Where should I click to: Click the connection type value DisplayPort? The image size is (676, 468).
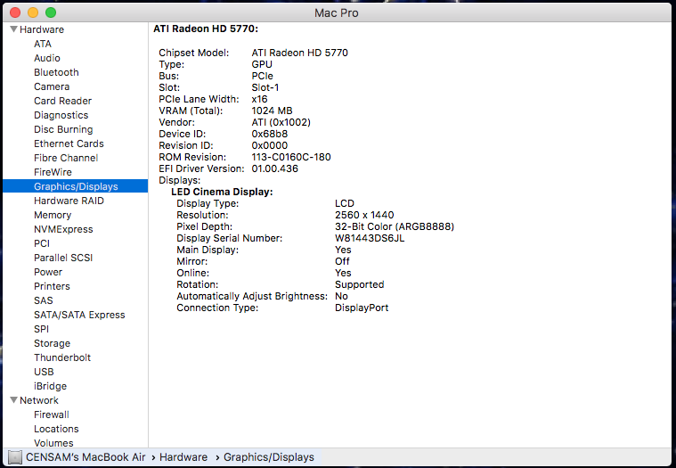tap(362, 308)
